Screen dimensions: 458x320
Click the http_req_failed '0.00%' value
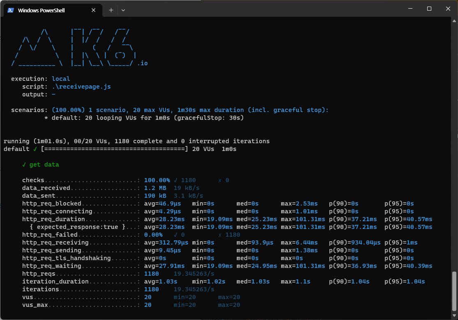click(153, 235)
